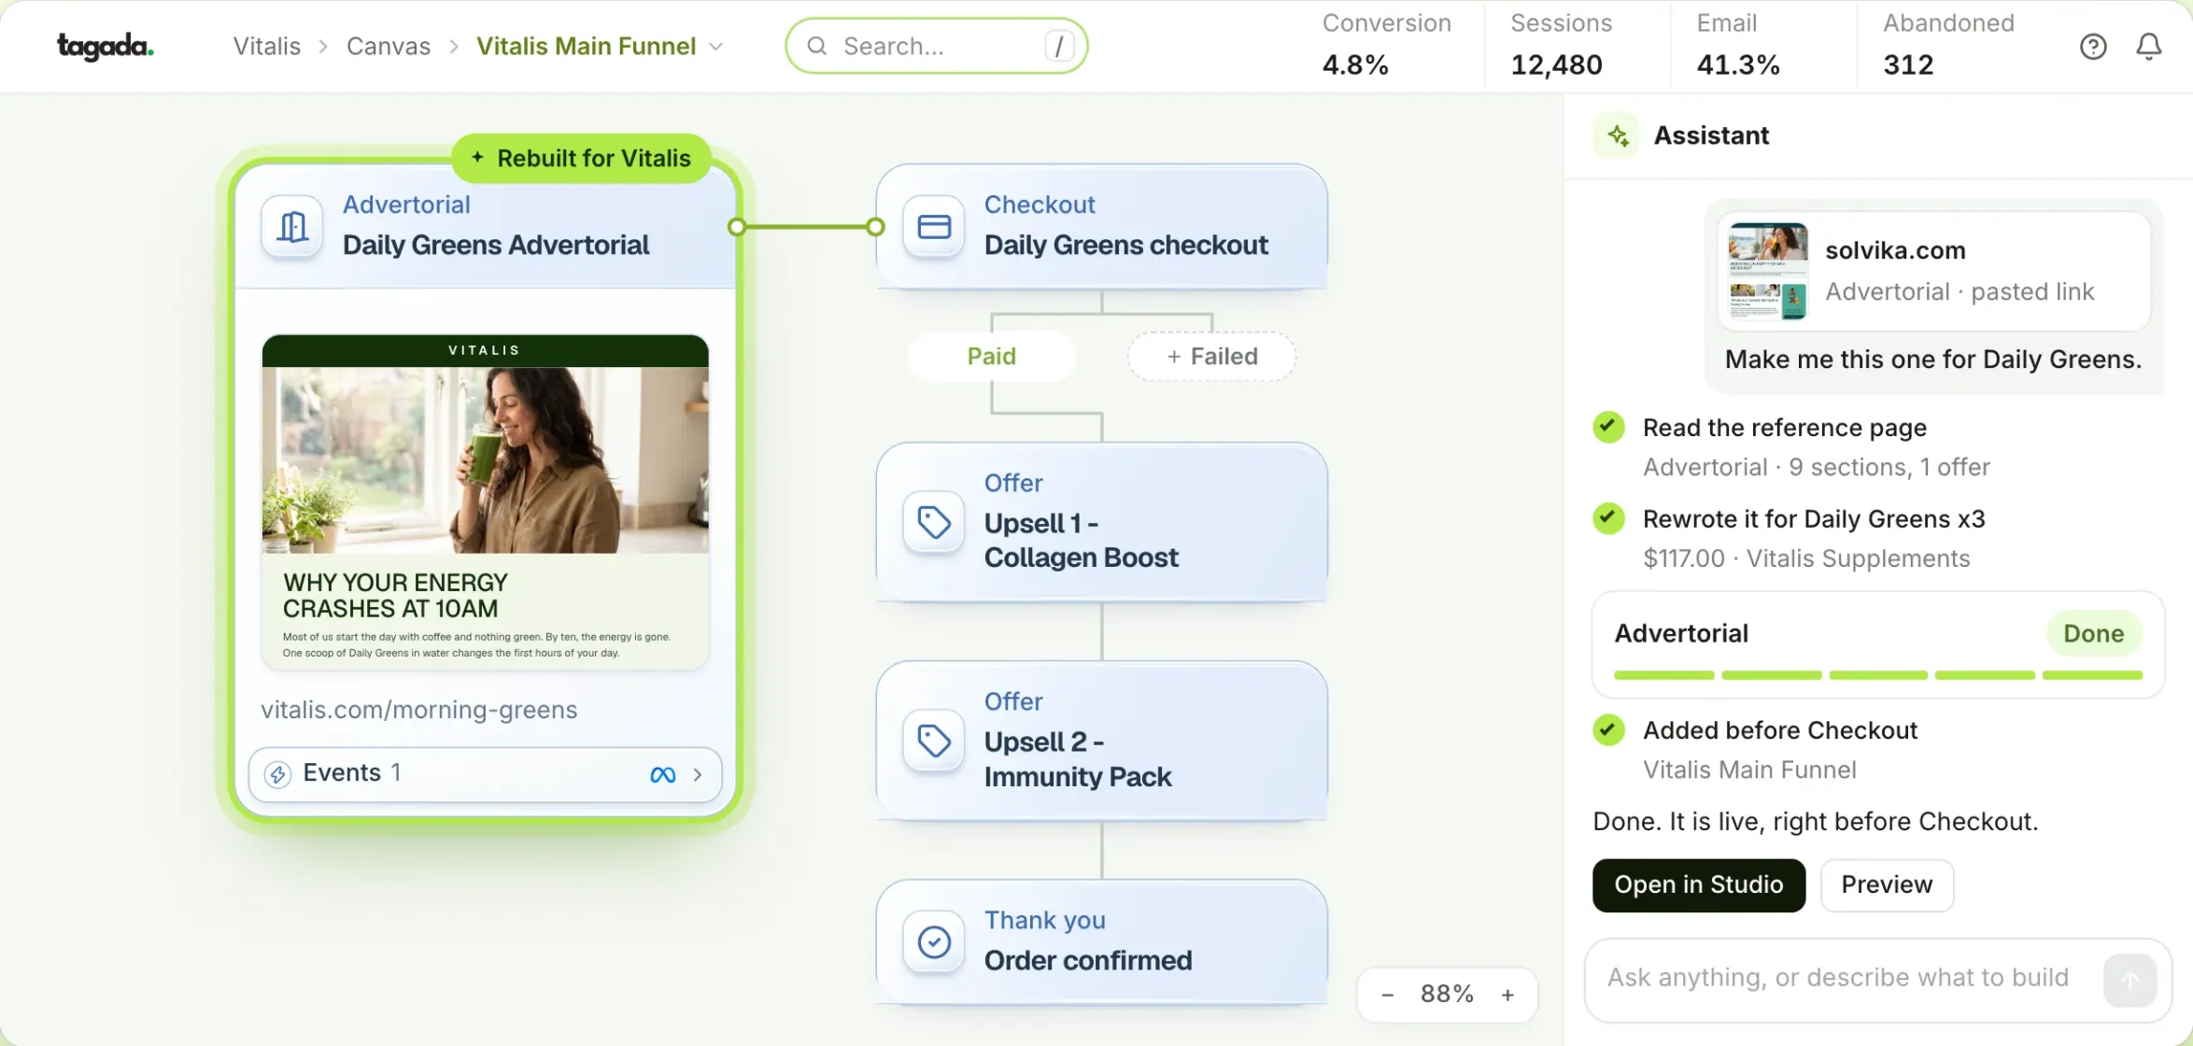Click the Rebuilt for Vitalis badge

pos(581,158)
